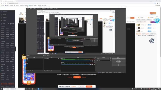
Task: Remove the selected source in OBS sources panel
Action: pyautogui.click(x=46, y=71)
